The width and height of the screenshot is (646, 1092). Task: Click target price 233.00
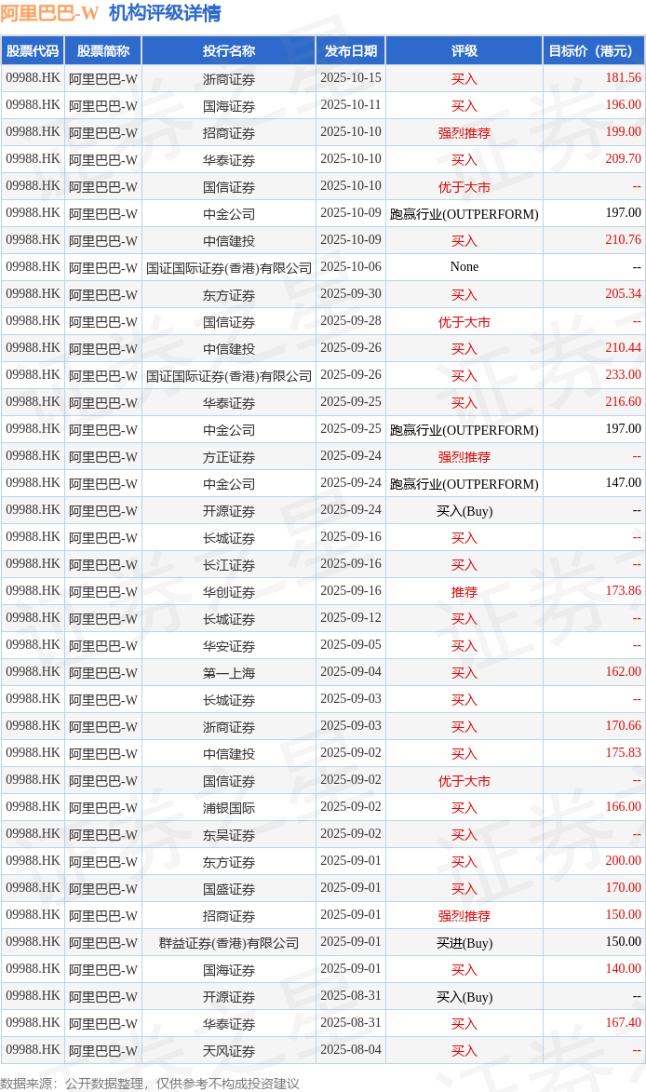(x=623, y=374)
